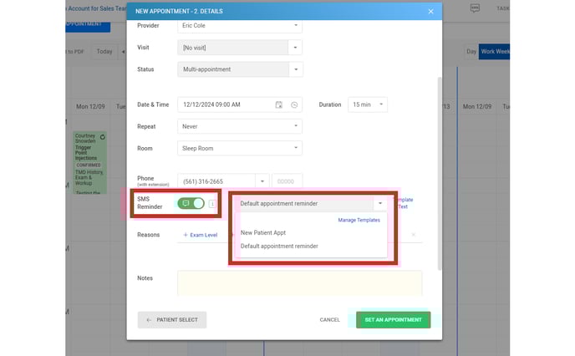Click the dialog vertical scrollbar
The width and height of the screenshot is (575, 356).
(440, 174)
